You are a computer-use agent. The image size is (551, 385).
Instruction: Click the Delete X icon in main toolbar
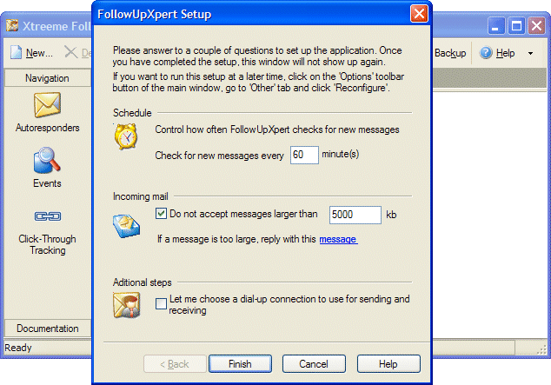click(70, 52)
